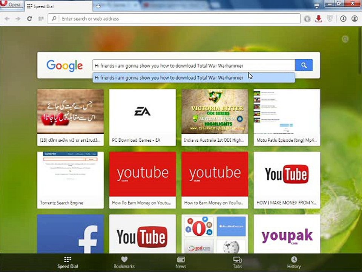362x272 pixels.
Task: Open Tabs in bottom bar
Action: tap(237, 263)
